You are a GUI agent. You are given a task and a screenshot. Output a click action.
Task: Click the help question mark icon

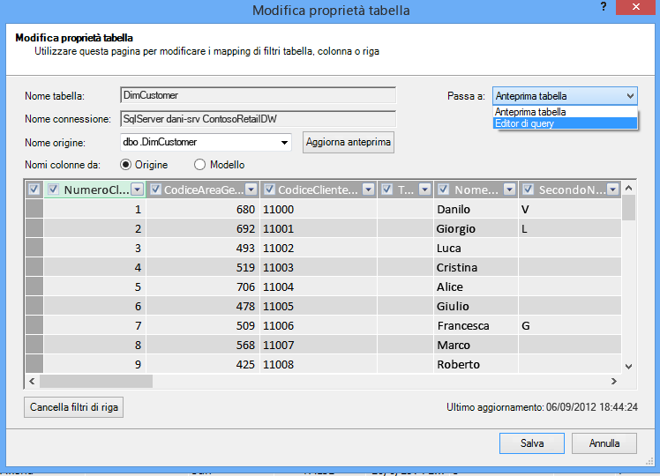tap(604, 7)
